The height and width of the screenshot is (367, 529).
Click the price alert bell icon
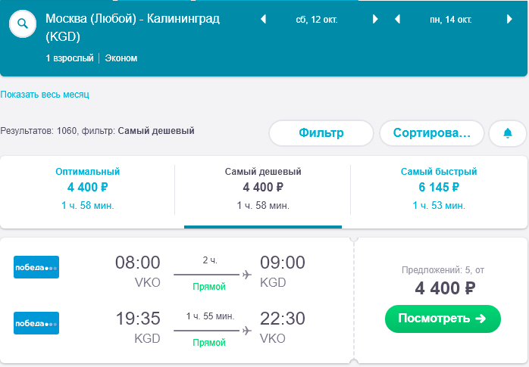tap(508, 133)
